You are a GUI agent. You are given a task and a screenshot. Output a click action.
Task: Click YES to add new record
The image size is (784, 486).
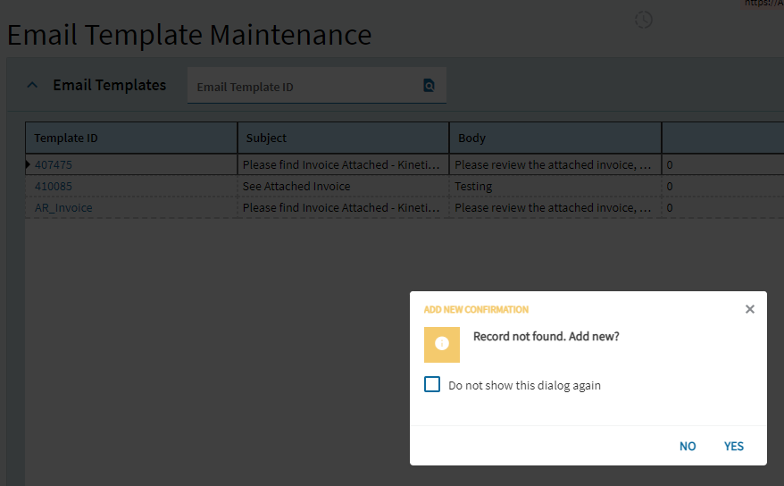tap(733, 446)
